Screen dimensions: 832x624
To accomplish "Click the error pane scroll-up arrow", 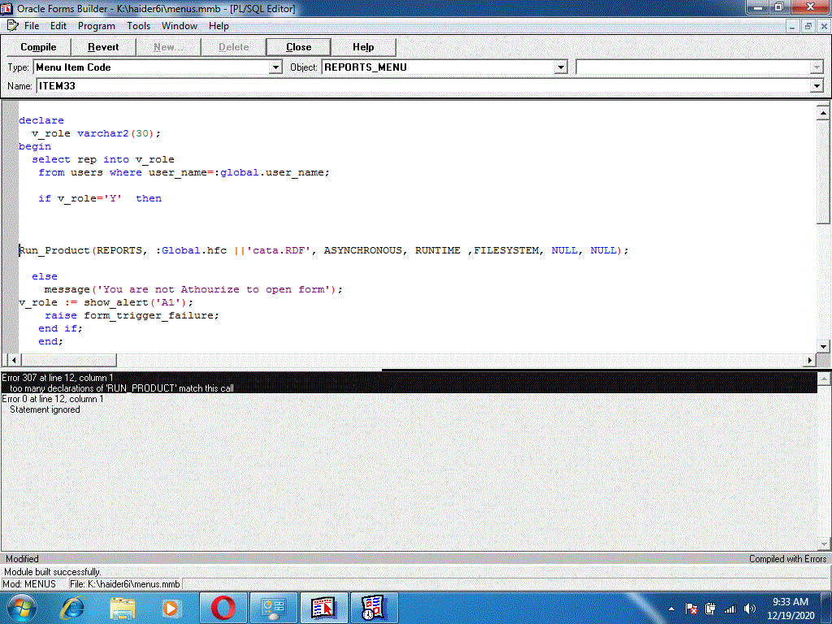I will click(824, 379).
